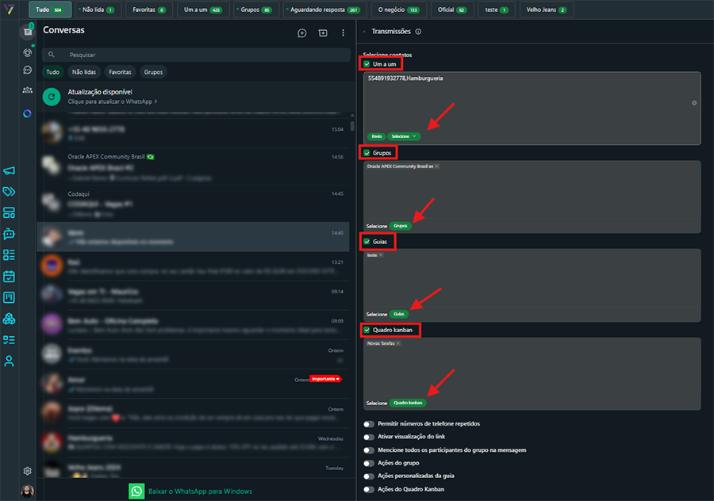Open the green Quadro kanban selector pill
This screenshot has width=714, height=501.
tap(408, 403)
